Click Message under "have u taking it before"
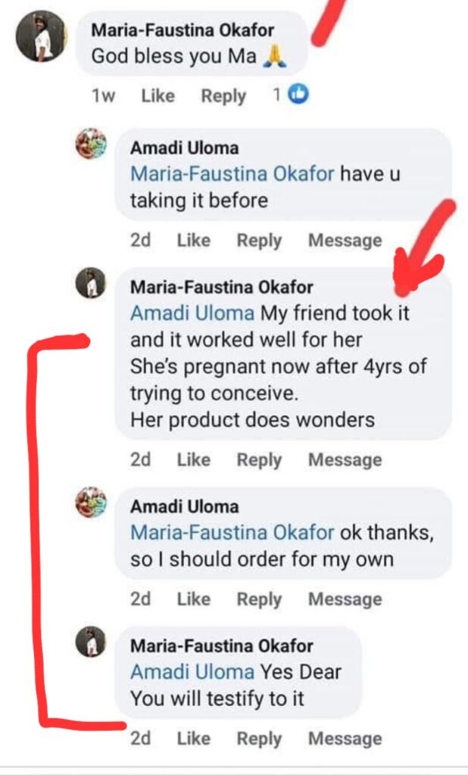Image resolution: width=468 pixels, height=775 pixels. 345,241
